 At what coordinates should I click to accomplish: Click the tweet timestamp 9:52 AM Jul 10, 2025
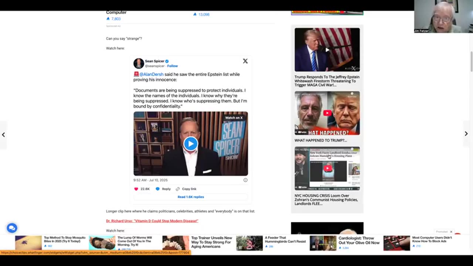pos(150,180)
